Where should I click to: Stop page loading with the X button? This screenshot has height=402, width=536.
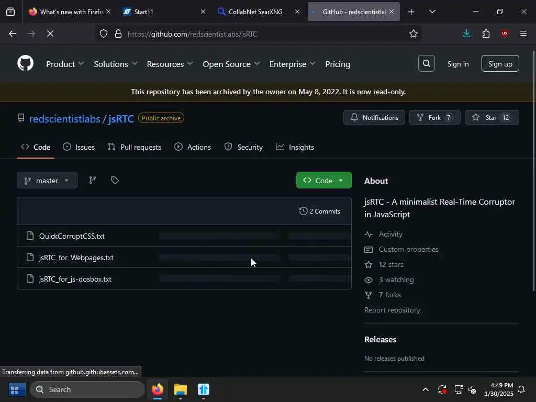[x=50, y=33]
